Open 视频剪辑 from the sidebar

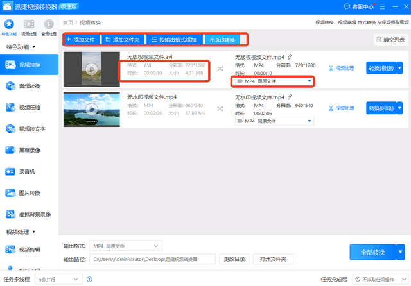[x=29, y=249]
